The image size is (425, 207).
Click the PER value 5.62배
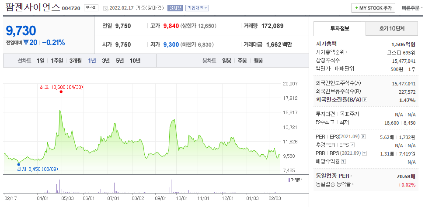387,137
